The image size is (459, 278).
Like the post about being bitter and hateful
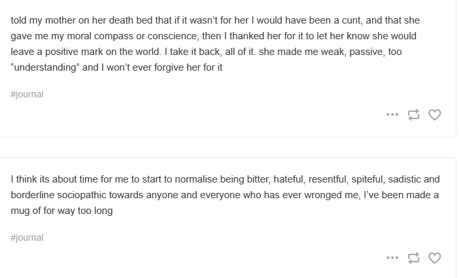[x=435, y=258]
